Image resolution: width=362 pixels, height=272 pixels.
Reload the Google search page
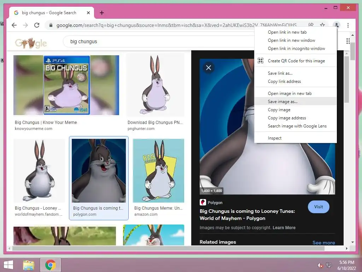pyautogui.click(x=37, y=25)
